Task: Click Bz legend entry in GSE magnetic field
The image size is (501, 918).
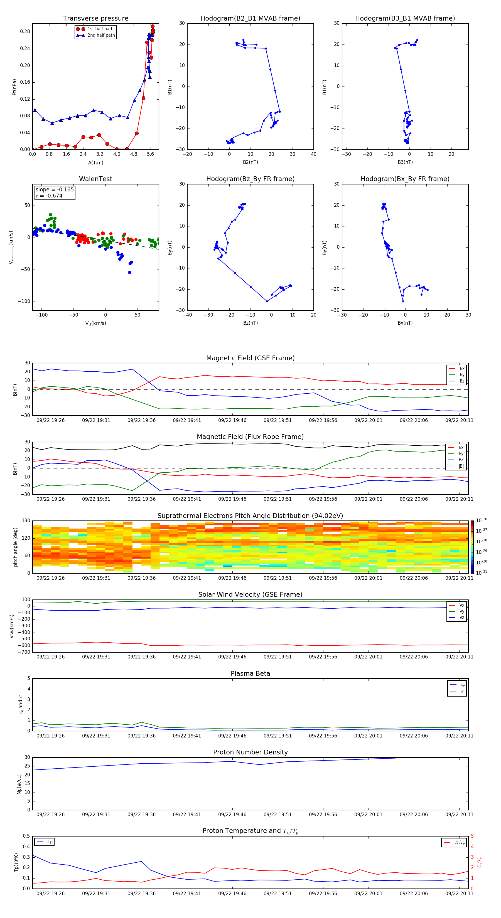Action: click(x=457, y=381)
